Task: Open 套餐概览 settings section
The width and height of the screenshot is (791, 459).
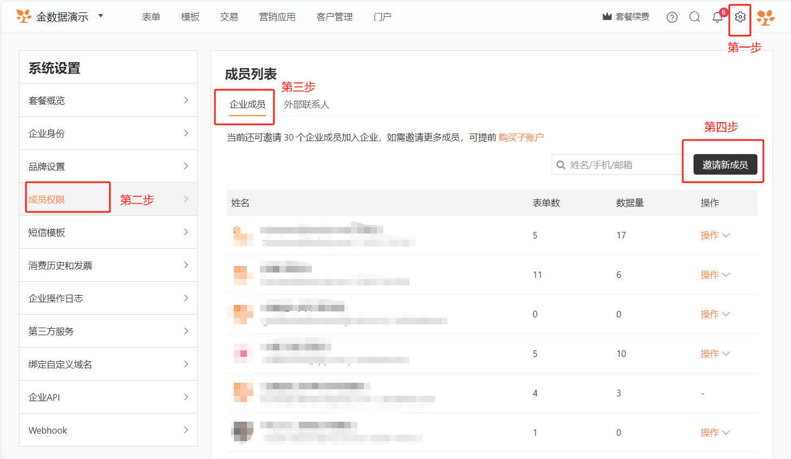Action: (108, 101)
